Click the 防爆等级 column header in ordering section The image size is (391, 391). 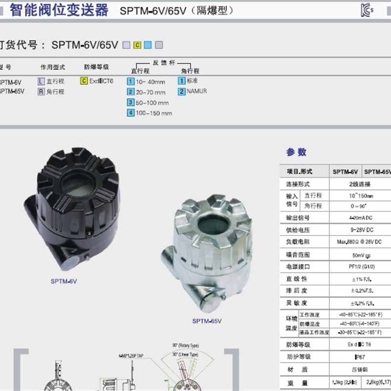96,67
